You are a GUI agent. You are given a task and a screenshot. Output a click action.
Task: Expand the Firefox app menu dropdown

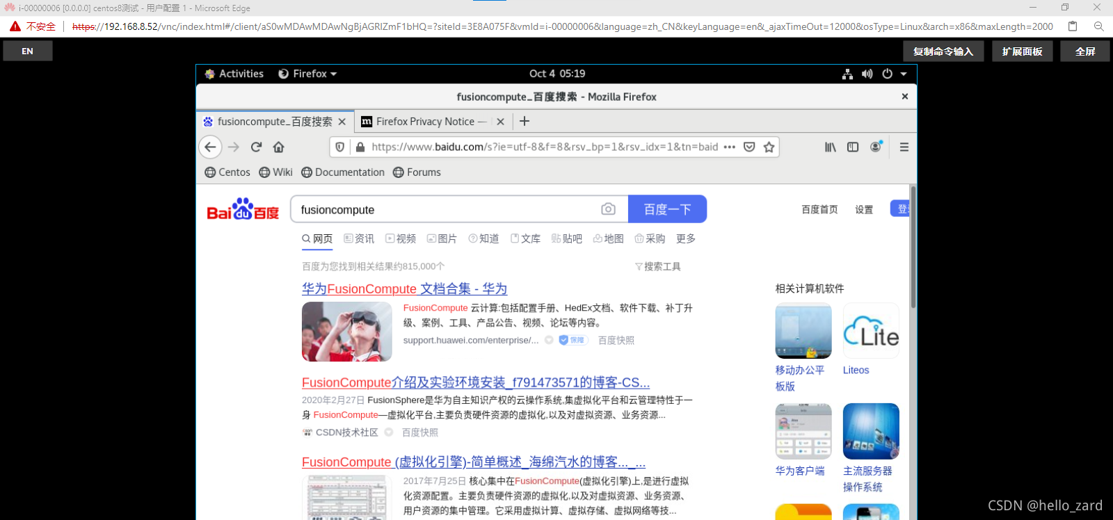point(307,74)
